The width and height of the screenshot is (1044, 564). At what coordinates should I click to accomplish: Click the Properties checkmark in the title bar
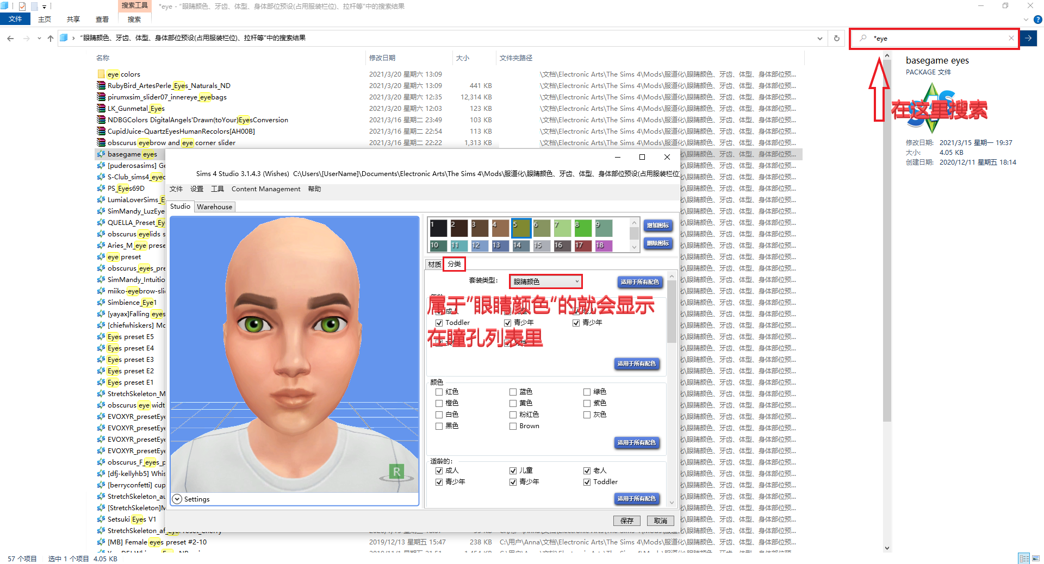pos(22,7)
